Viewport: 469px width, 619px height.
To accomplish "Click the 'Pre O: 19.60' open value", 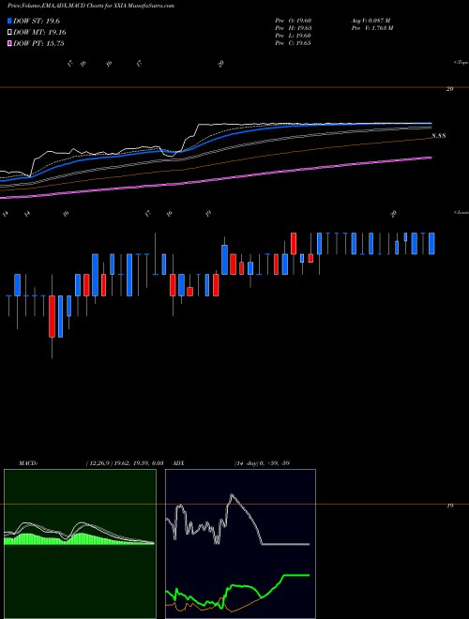I will pos(294,21).
